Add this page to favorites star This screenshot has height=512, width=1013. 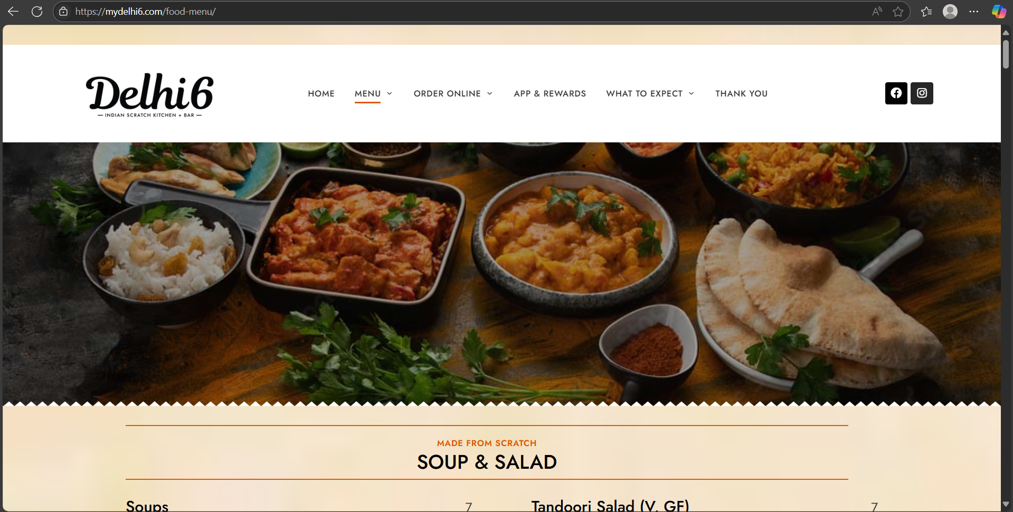pos(898,12)
